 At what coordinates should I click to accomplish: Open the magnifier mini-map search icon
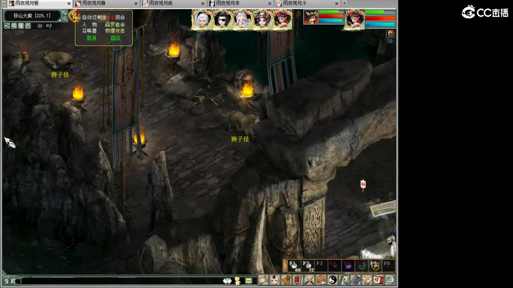(x=65, y=19)
